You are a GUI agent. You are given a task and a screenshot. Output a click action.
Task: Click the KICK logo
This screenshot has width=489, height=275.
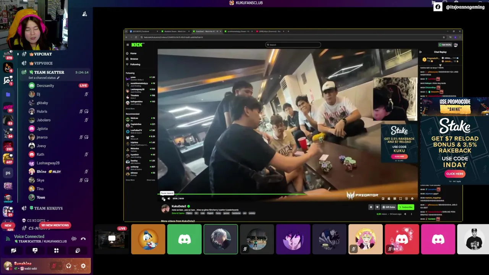[138, 45]
